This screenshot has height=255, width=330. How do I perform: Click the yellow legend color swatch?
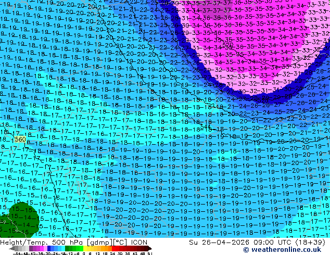tap(85, 248)
